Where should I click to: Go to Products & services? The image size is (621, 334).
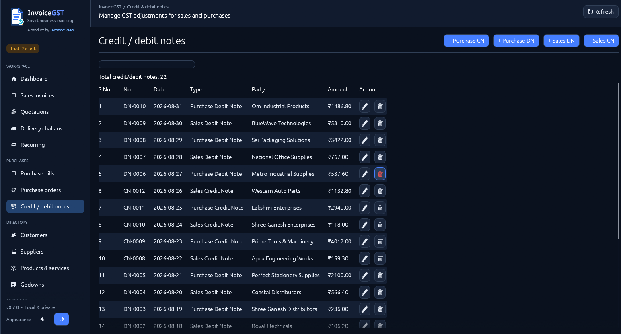pyautogui.click(x=45, y=268)
